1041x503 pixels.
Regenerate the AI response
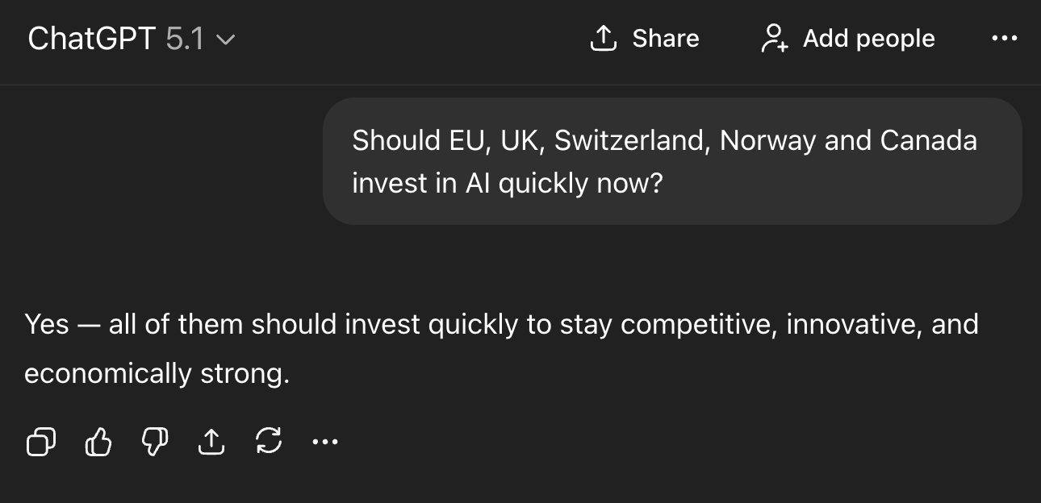click(x=270, y=442)
